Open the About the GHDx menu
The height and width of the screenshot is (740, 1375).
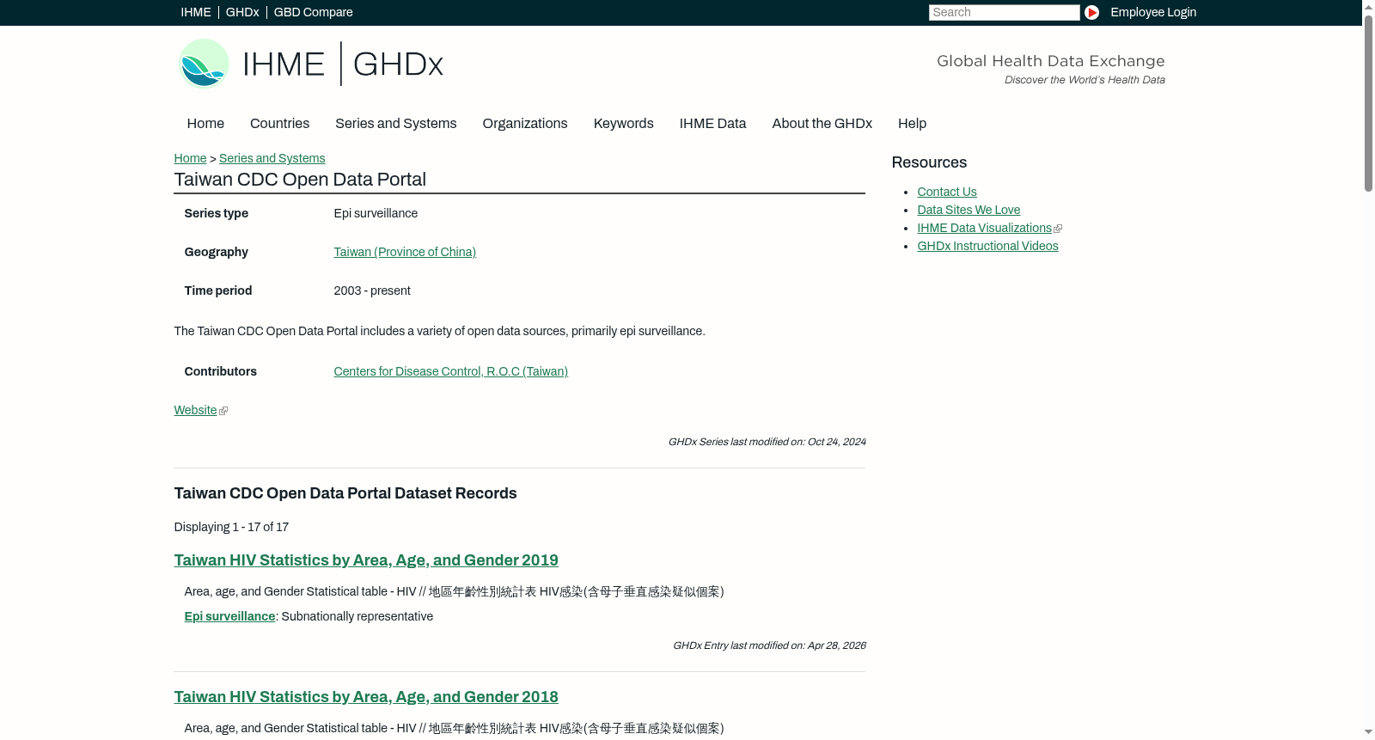(x=822, y=123)
